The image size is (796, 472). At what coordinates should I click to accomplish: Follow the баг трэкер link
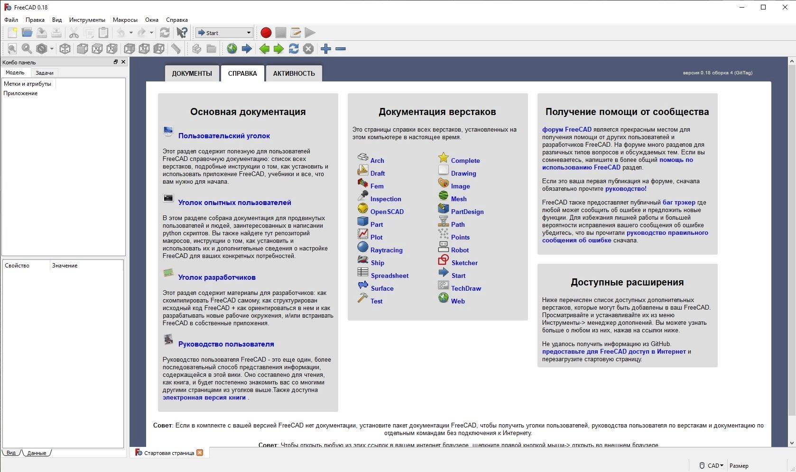point(679,202)
